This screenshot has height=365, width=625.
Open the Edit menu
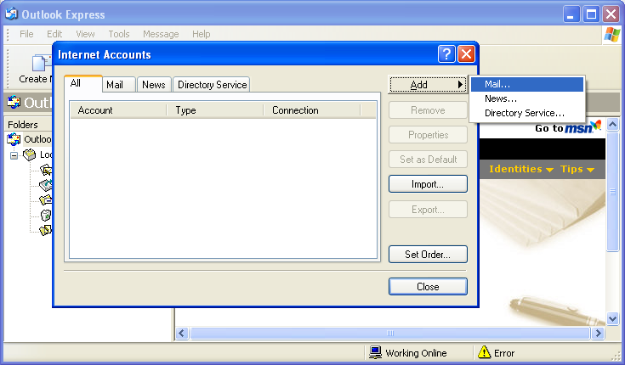[x=54, y=34]
